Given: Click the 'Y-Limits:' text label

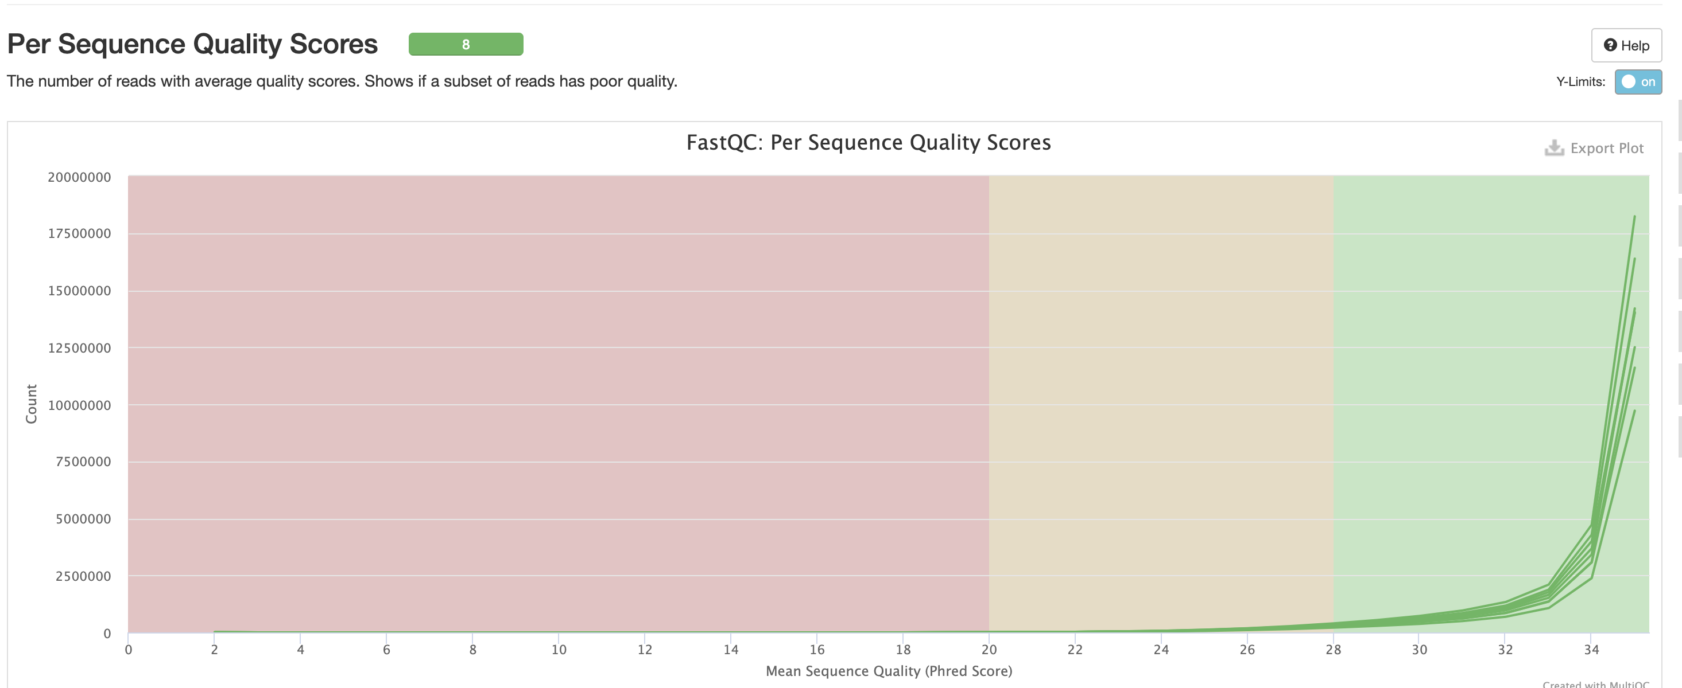Looking at the screenshot, I should 1580,81.
